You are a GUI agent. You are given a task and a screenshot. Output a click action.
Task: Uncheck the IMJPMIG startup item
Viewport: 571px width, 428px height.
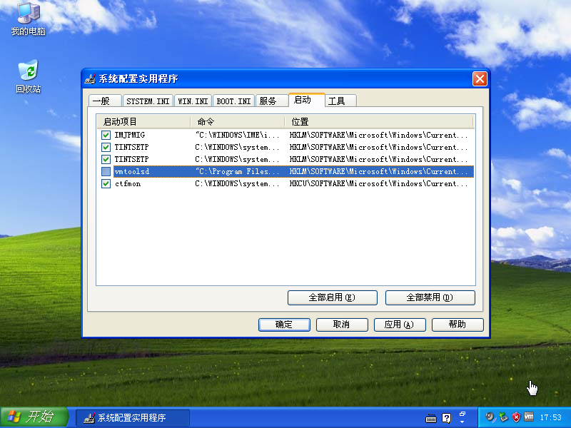pos(106,135)
